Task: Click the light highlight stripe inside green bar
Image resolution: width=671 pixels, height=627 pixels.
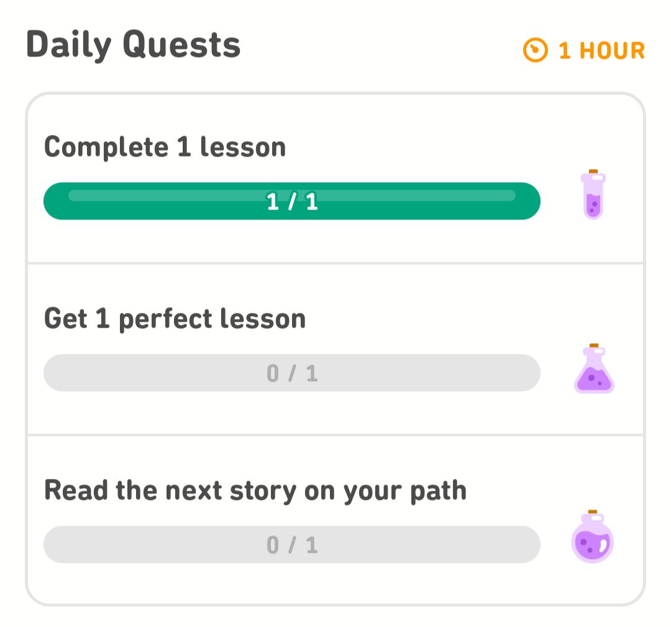Action: [292, 195]
